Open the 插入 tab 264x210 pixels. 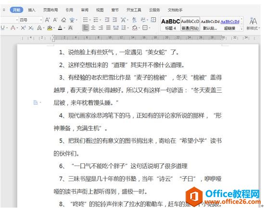coord(32,10)
